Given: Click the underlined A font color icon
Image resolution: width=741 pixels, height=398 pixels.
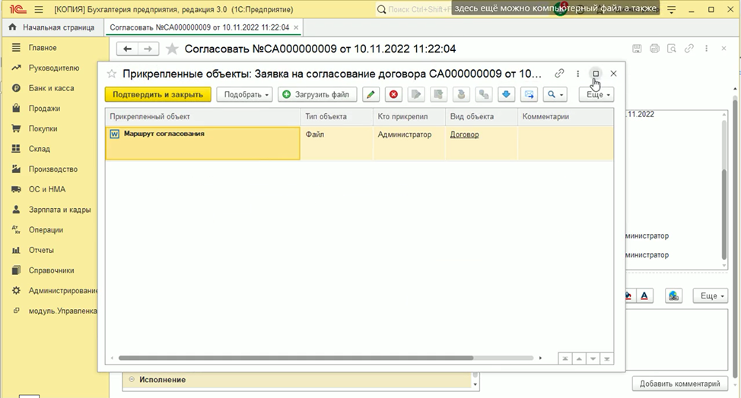Looking at the screenshot, I should tap(644, 295).
